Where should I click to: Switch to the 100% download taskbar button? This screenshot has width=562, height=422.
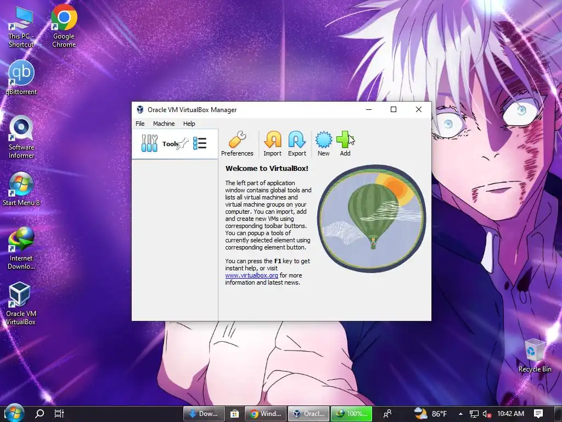point(352,414)
